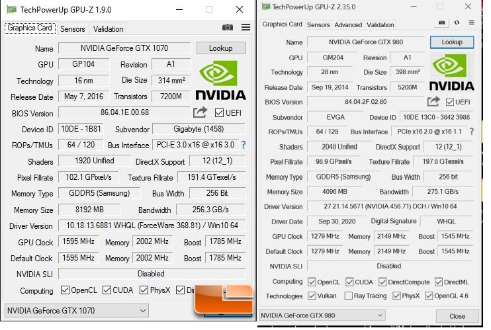Click the 191.4 GTexel/s texture fillrate value

[212, 177]
